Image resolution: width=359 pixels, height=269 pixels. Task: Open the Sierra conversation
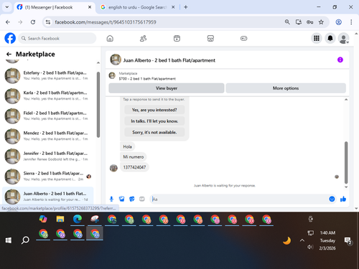[48, 176]
